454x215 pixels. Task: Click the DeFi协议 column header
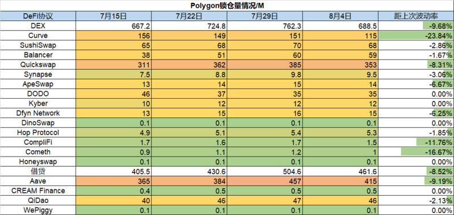click(38, 16)
